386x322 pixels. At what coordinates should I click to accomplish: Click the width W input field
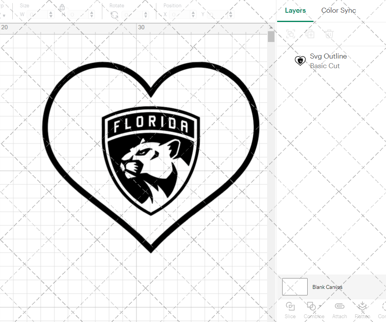point(38,15)
